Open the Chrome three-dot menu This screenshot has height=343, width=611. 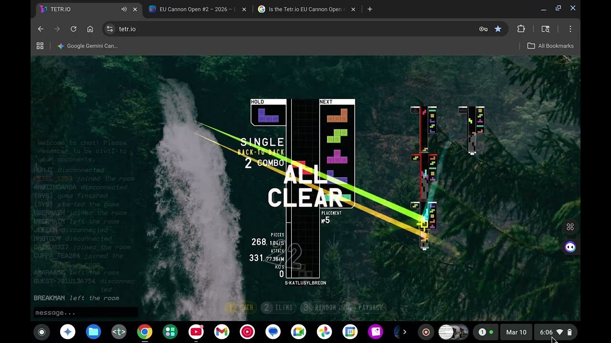click(570, 29)
